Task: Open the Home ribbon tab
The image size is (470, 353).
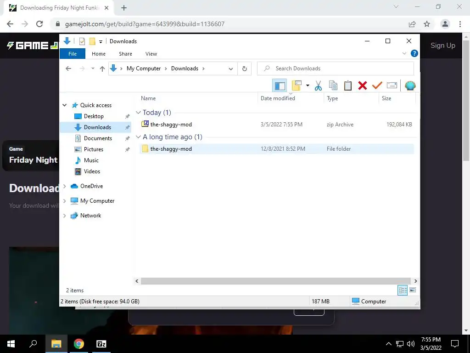Action: 99,54
